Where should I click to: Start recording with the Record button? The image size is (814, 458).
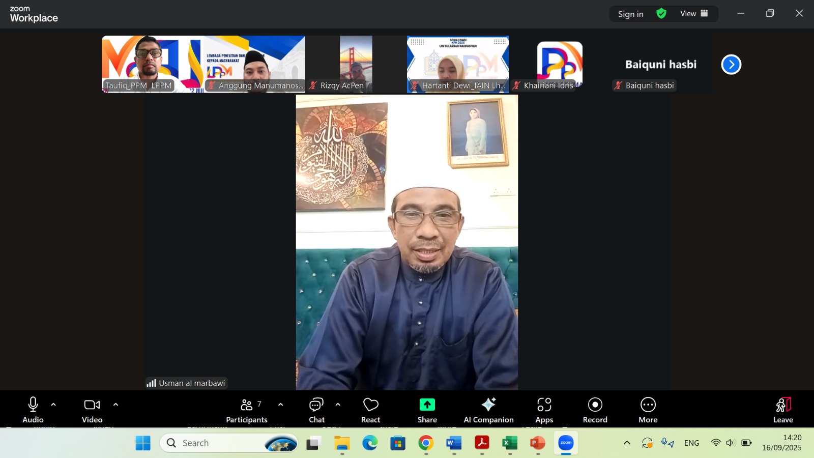pos(595,410)
